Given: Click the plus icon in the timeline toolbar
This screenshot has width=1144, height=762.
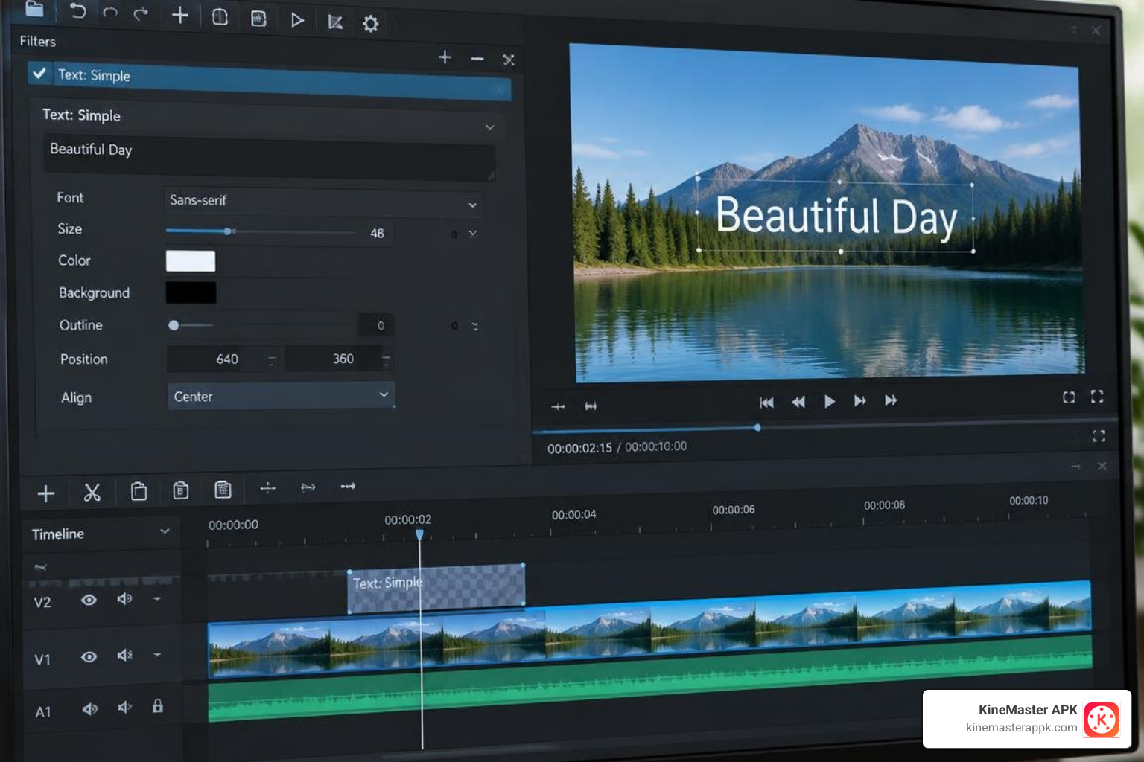Looking at the screenshot, I should coord(46,493).
